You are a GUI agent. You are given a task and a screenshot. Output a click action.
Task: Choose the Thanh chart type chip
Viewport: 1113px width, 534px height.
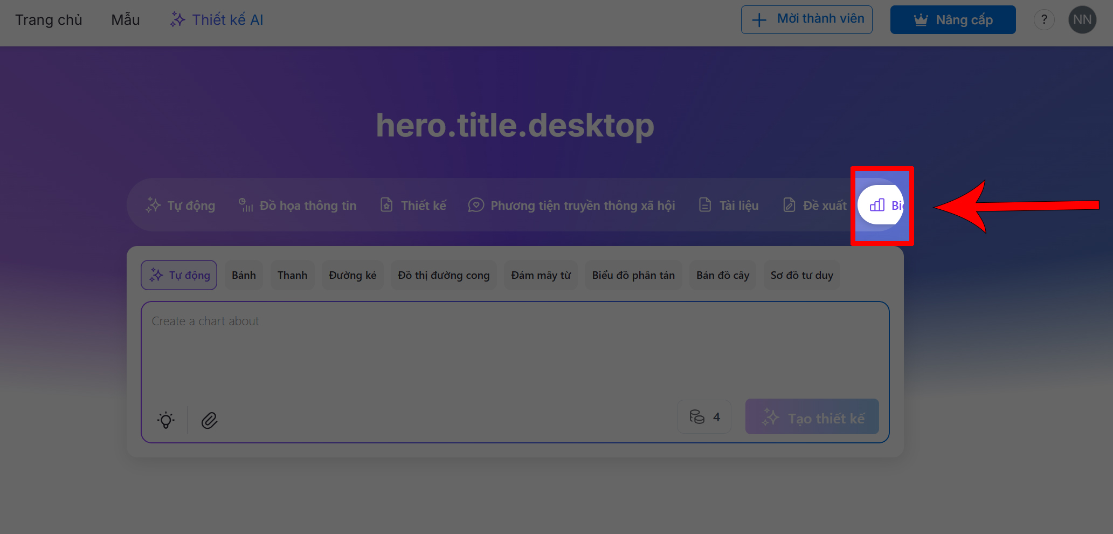pyautogui.click(x=292, y=275)
